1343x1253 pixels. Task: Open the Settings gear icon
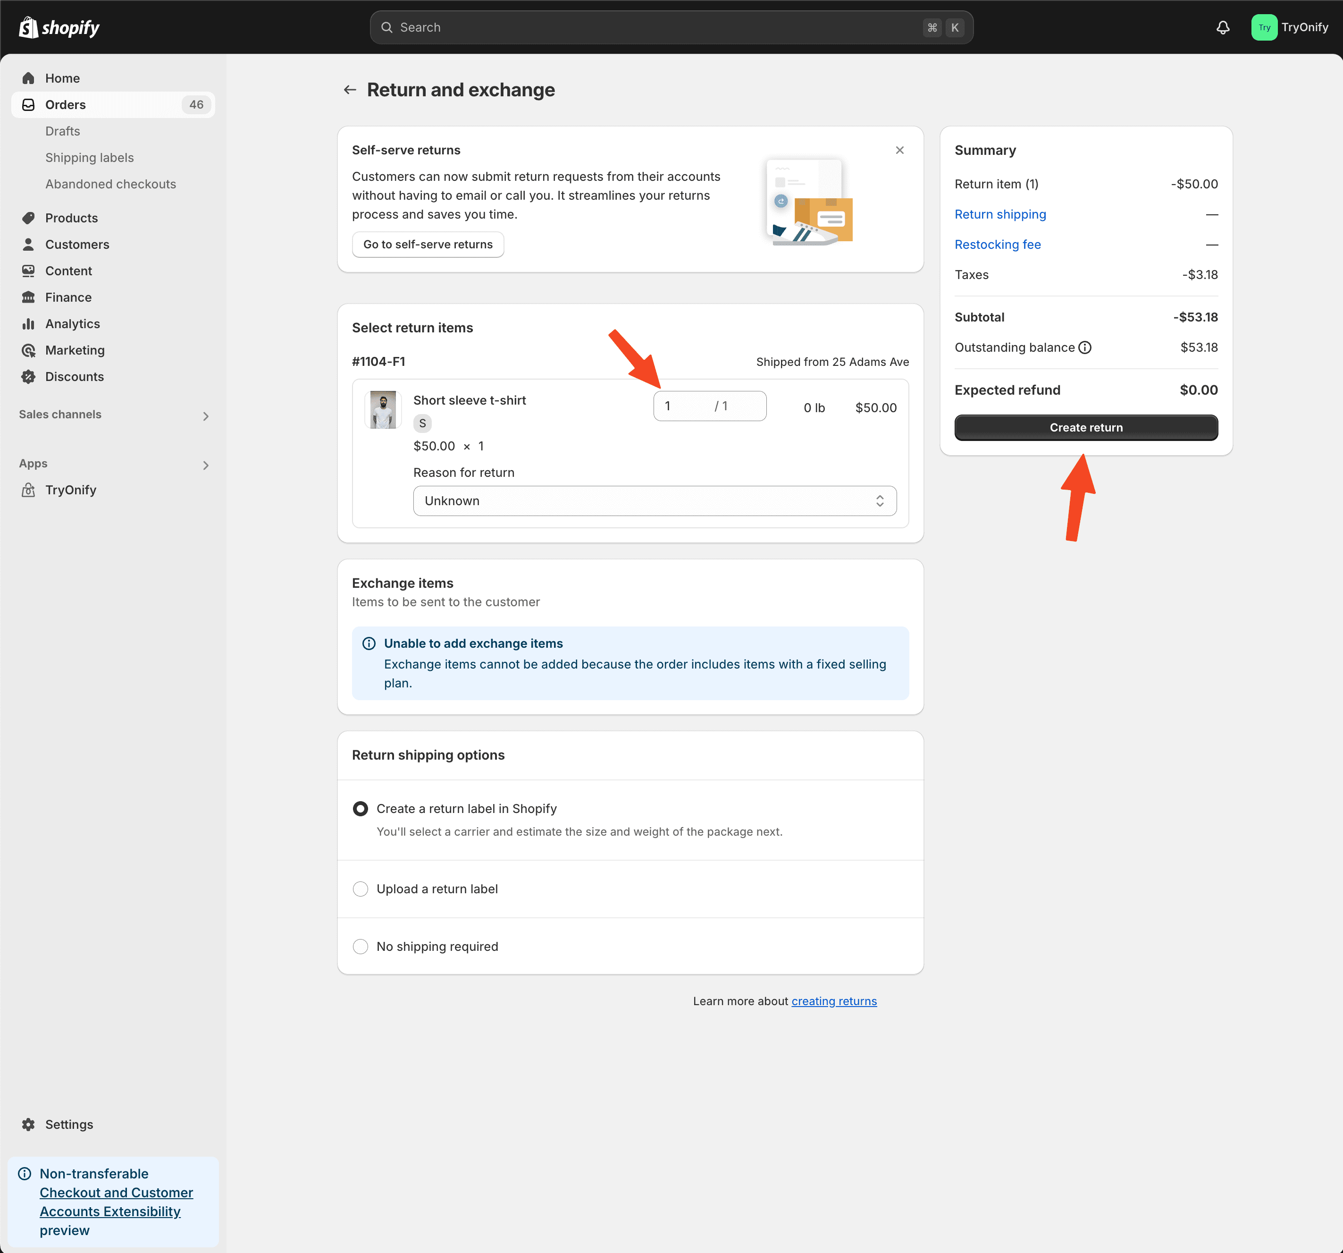[28, 1125]
